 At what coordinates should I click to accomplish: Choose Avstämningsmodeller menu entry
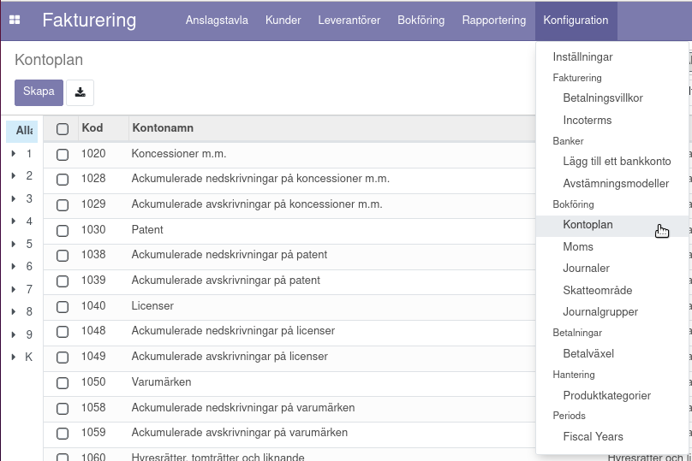pos(616,183)
